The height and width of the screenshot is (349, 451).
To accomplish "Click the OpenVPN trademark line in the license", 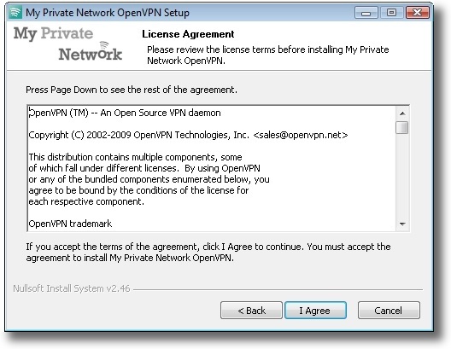I will 70,224.
